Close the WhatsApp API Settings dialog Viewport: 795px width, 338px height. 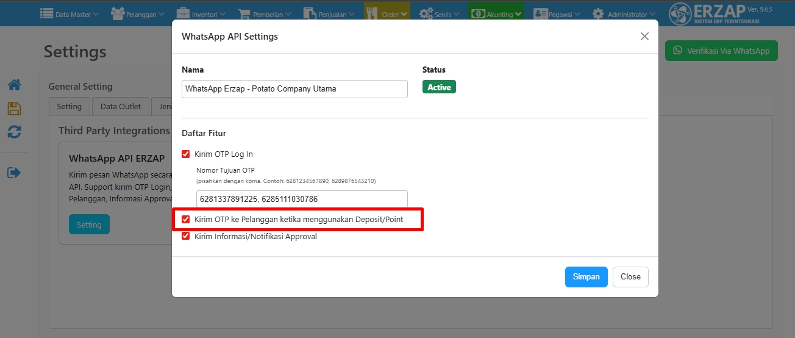(644, 37)
